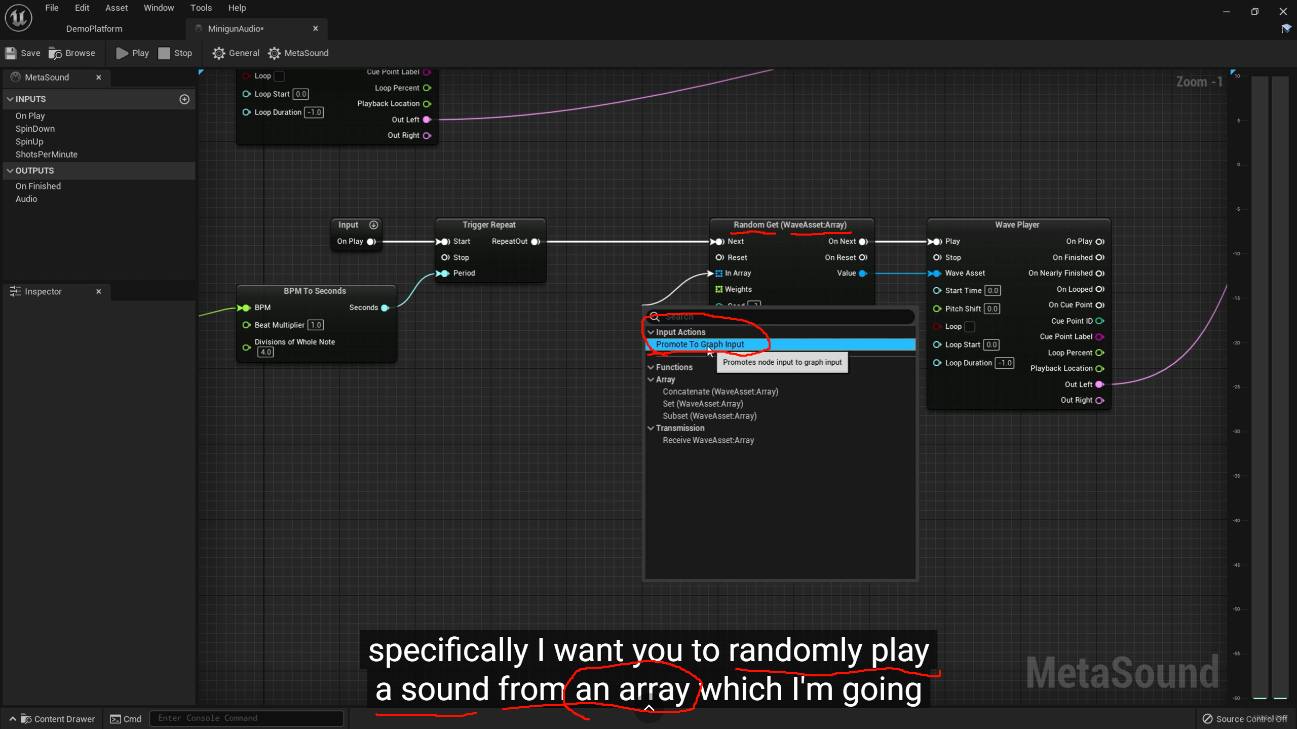Viewport: 1297px width, 729px height.
Task: Click Source Control Off indicator
Action: point(1244,718)
